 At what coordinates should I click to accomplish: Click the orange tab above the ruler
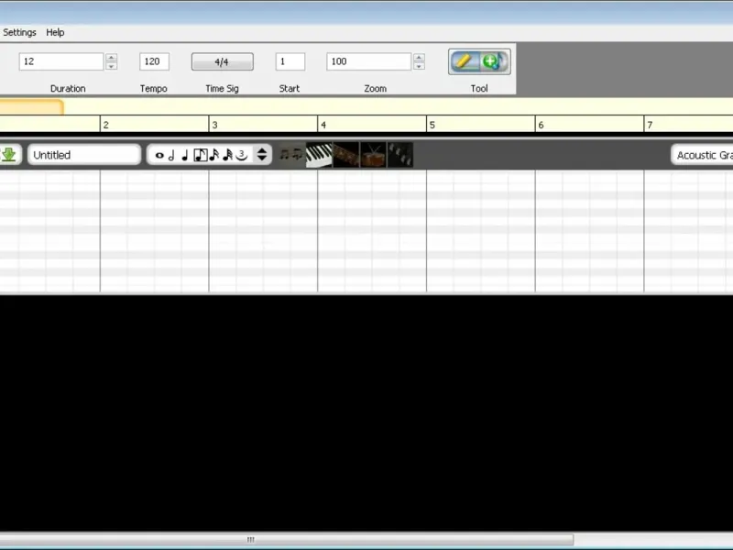pyautogui.click(x=31, y=107)
